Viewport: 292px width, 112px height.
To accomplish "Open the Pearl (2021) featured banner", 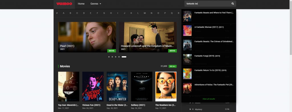I will click(x=87, y=37).
